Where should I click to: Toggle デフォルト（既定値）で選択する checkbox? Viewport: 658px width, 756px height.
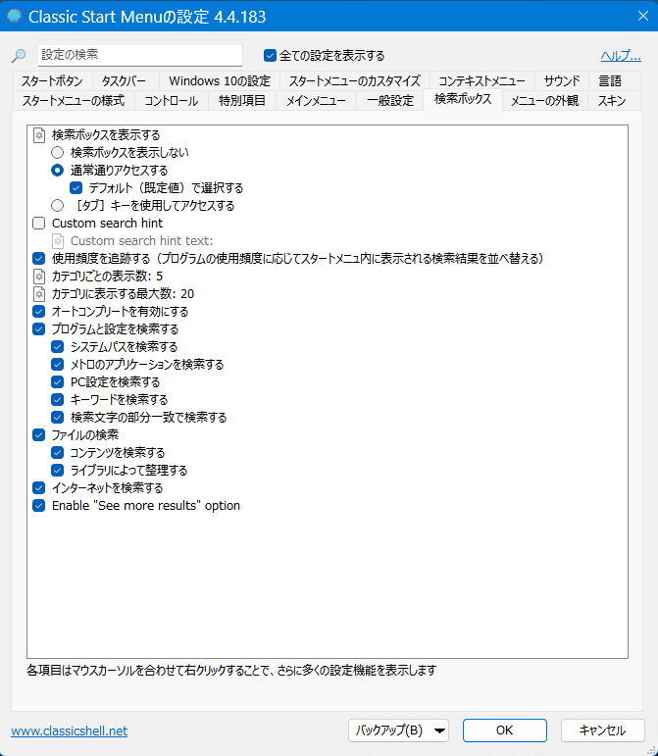(76, 188)
